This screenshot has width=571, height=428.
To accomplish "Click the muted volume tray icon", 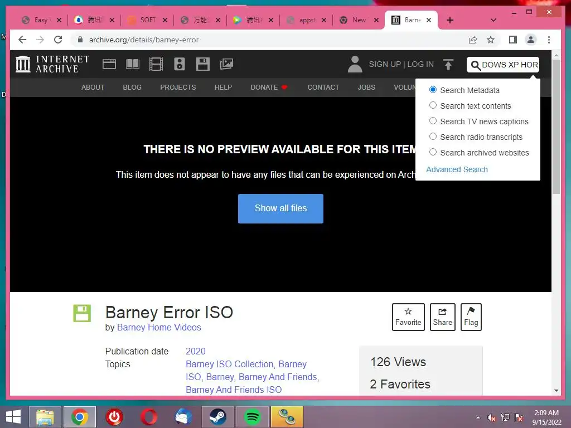I will point(492,417).
